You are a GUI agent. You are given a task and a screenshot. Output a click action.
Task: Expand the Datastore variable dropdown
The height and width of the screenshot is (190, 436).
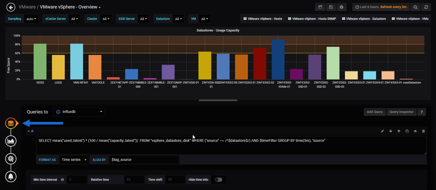click(x=179, y=19)
